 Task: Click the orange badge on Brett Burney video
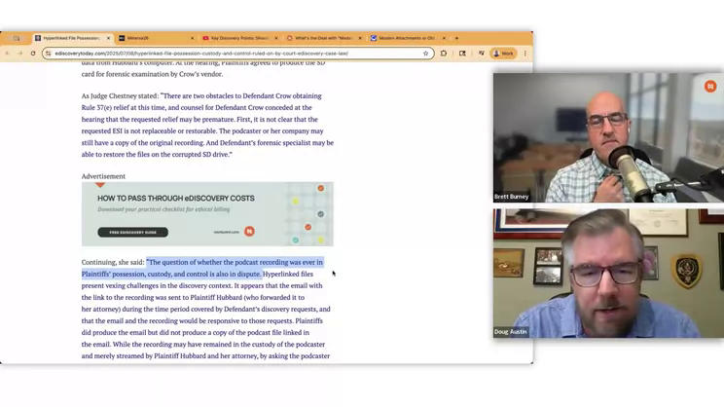pyautogui.click(x=710, y=87)
